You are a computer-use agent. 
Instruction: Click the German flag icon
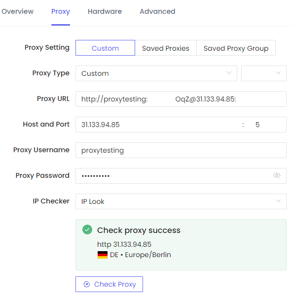[x=103, y=255]
